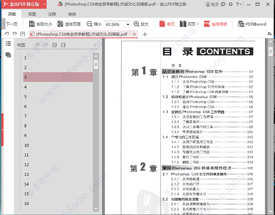This screenshot has height=215, width=275.
Task: Collapse all bookmarks icon
Action: click(46, 45)
